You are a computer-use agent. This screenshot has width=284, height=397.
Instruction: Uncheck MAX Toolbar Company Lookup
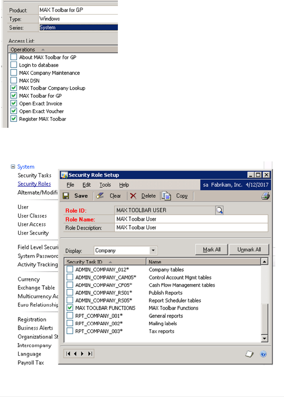14,88
